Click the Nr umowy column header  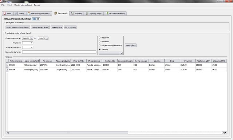(47, 61)
